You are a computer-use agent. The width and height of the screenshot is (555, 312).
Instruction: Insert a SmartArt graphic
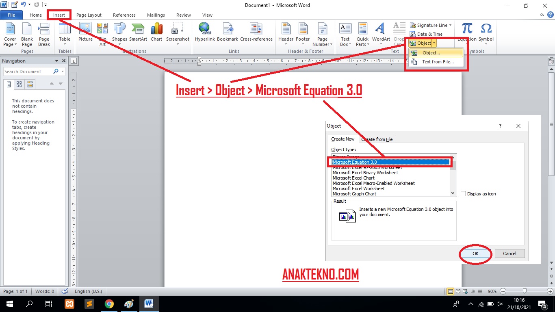click(x=138, y=32)
